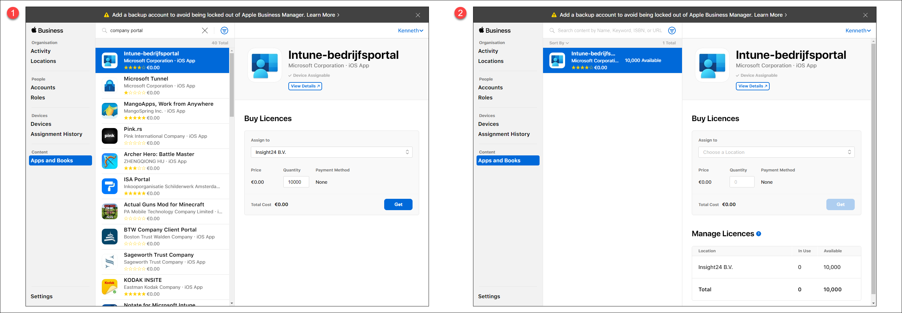Click View Details in panel 1
This screenshot has width=902, height=313.
point(305,86)
